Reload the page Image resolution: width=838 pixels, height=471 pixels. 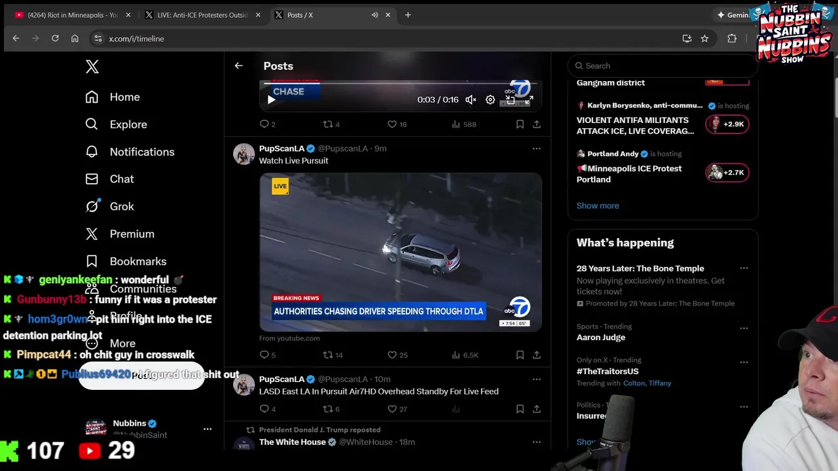[x=55, y=39]
